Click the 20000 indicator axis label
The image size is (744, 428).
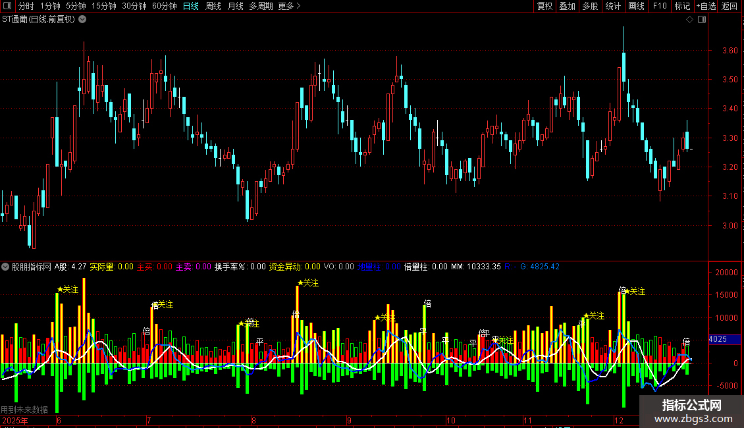tap(726, 273)
